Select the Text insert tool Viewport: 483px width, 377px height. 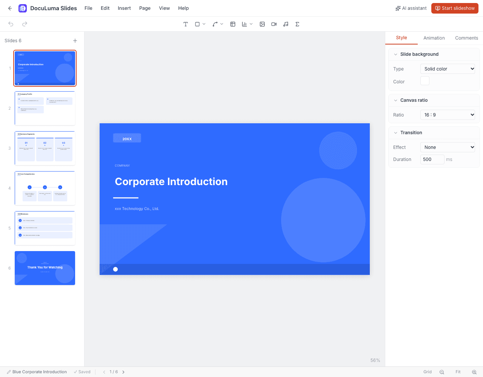186,24
